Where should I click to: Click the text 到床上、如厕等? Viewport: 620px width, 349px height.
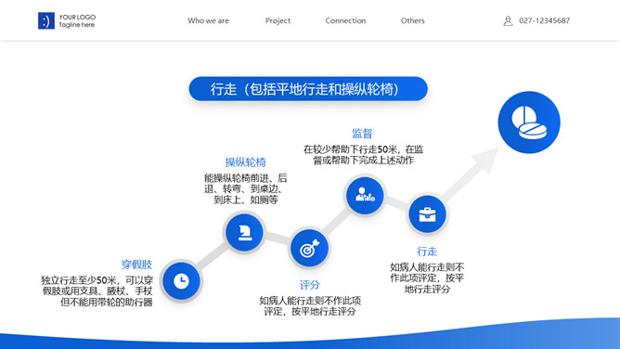246,200
